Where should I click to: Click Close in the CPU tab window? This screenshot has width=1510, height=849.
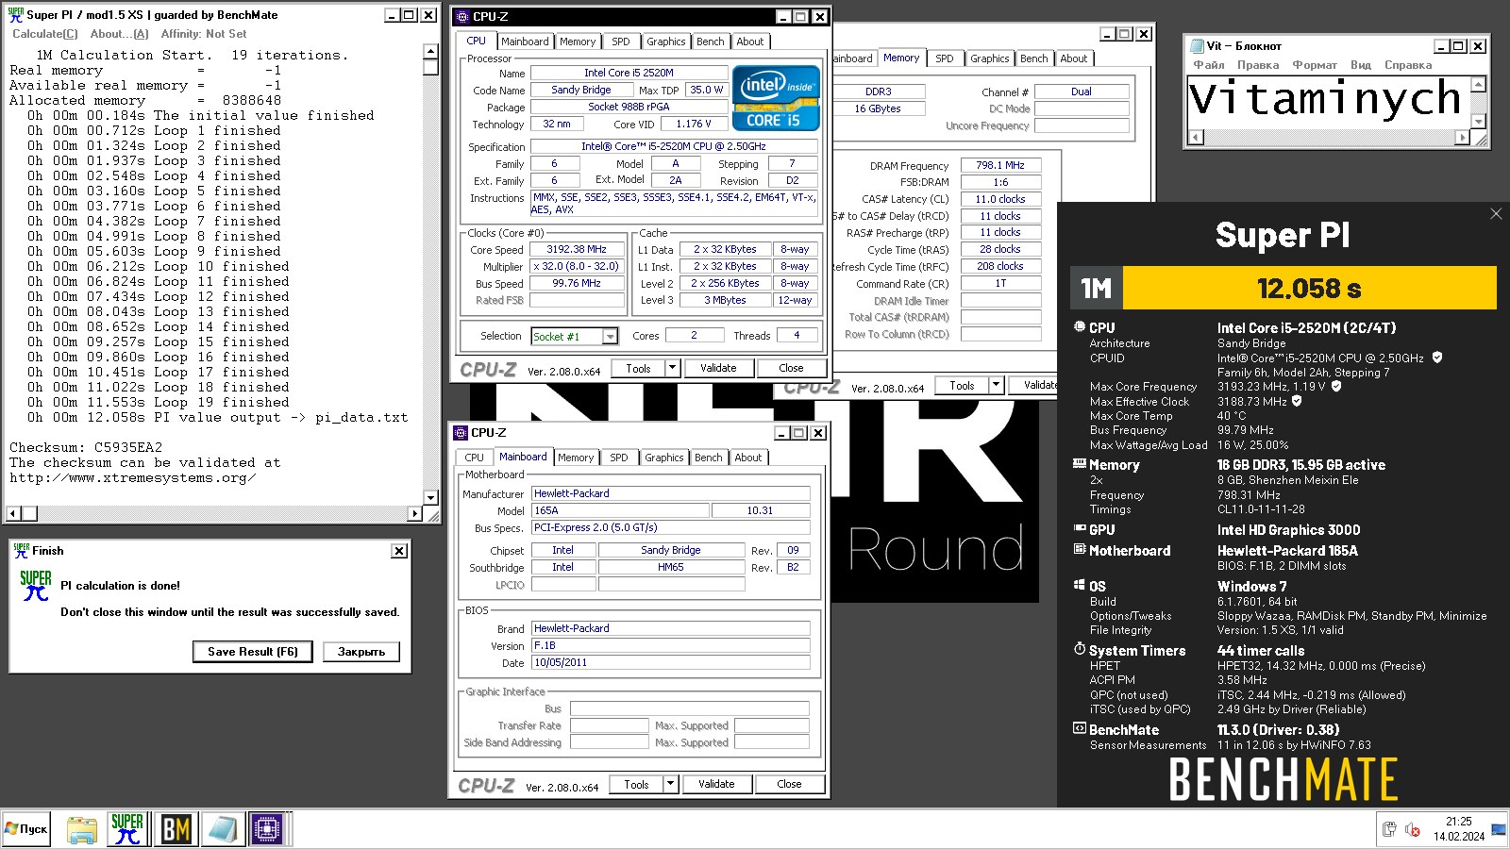click(791, 368)
